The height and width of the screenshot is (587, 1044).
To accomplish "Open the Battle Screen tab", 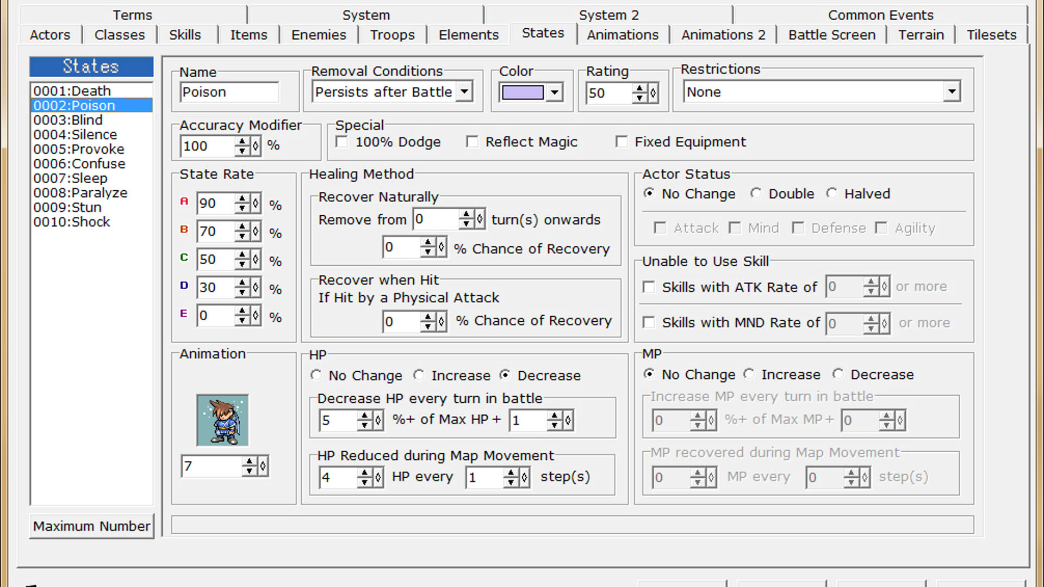I will coord(831,35).
